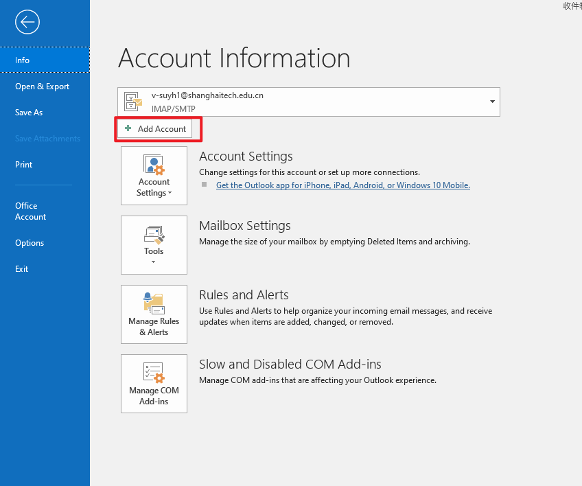
Task: Click the 'Use Rules and Alerts to help' description
Action: (x=346, y=316)
